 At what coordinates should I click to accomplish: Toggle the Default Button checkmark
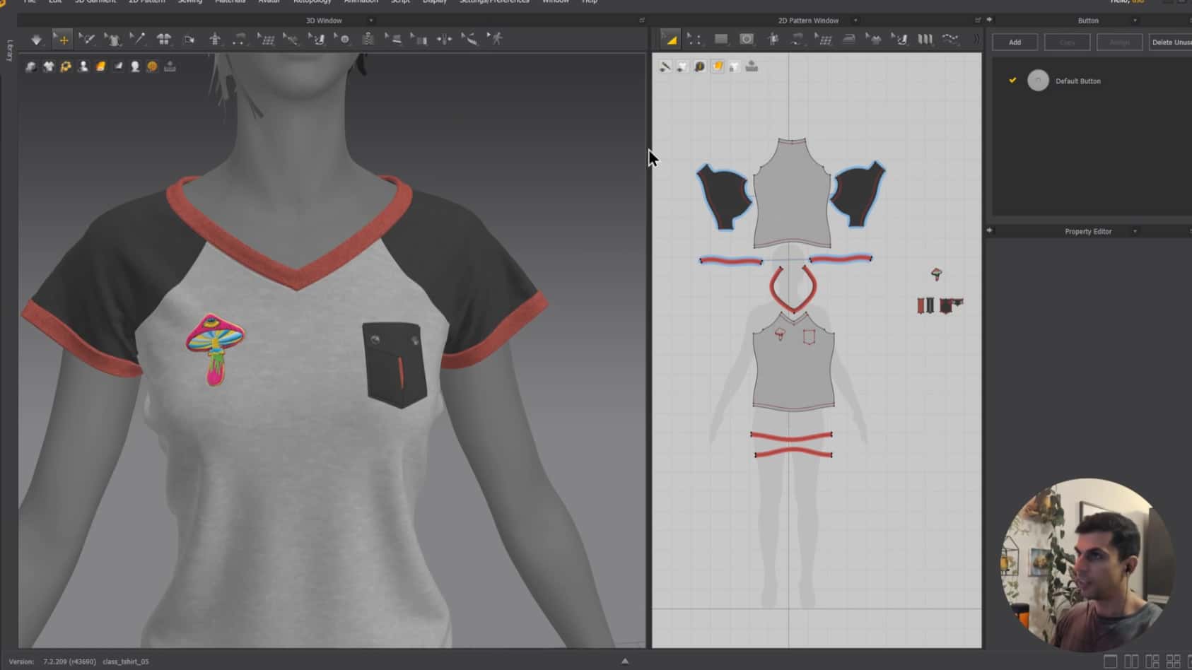click(1012, 81)
